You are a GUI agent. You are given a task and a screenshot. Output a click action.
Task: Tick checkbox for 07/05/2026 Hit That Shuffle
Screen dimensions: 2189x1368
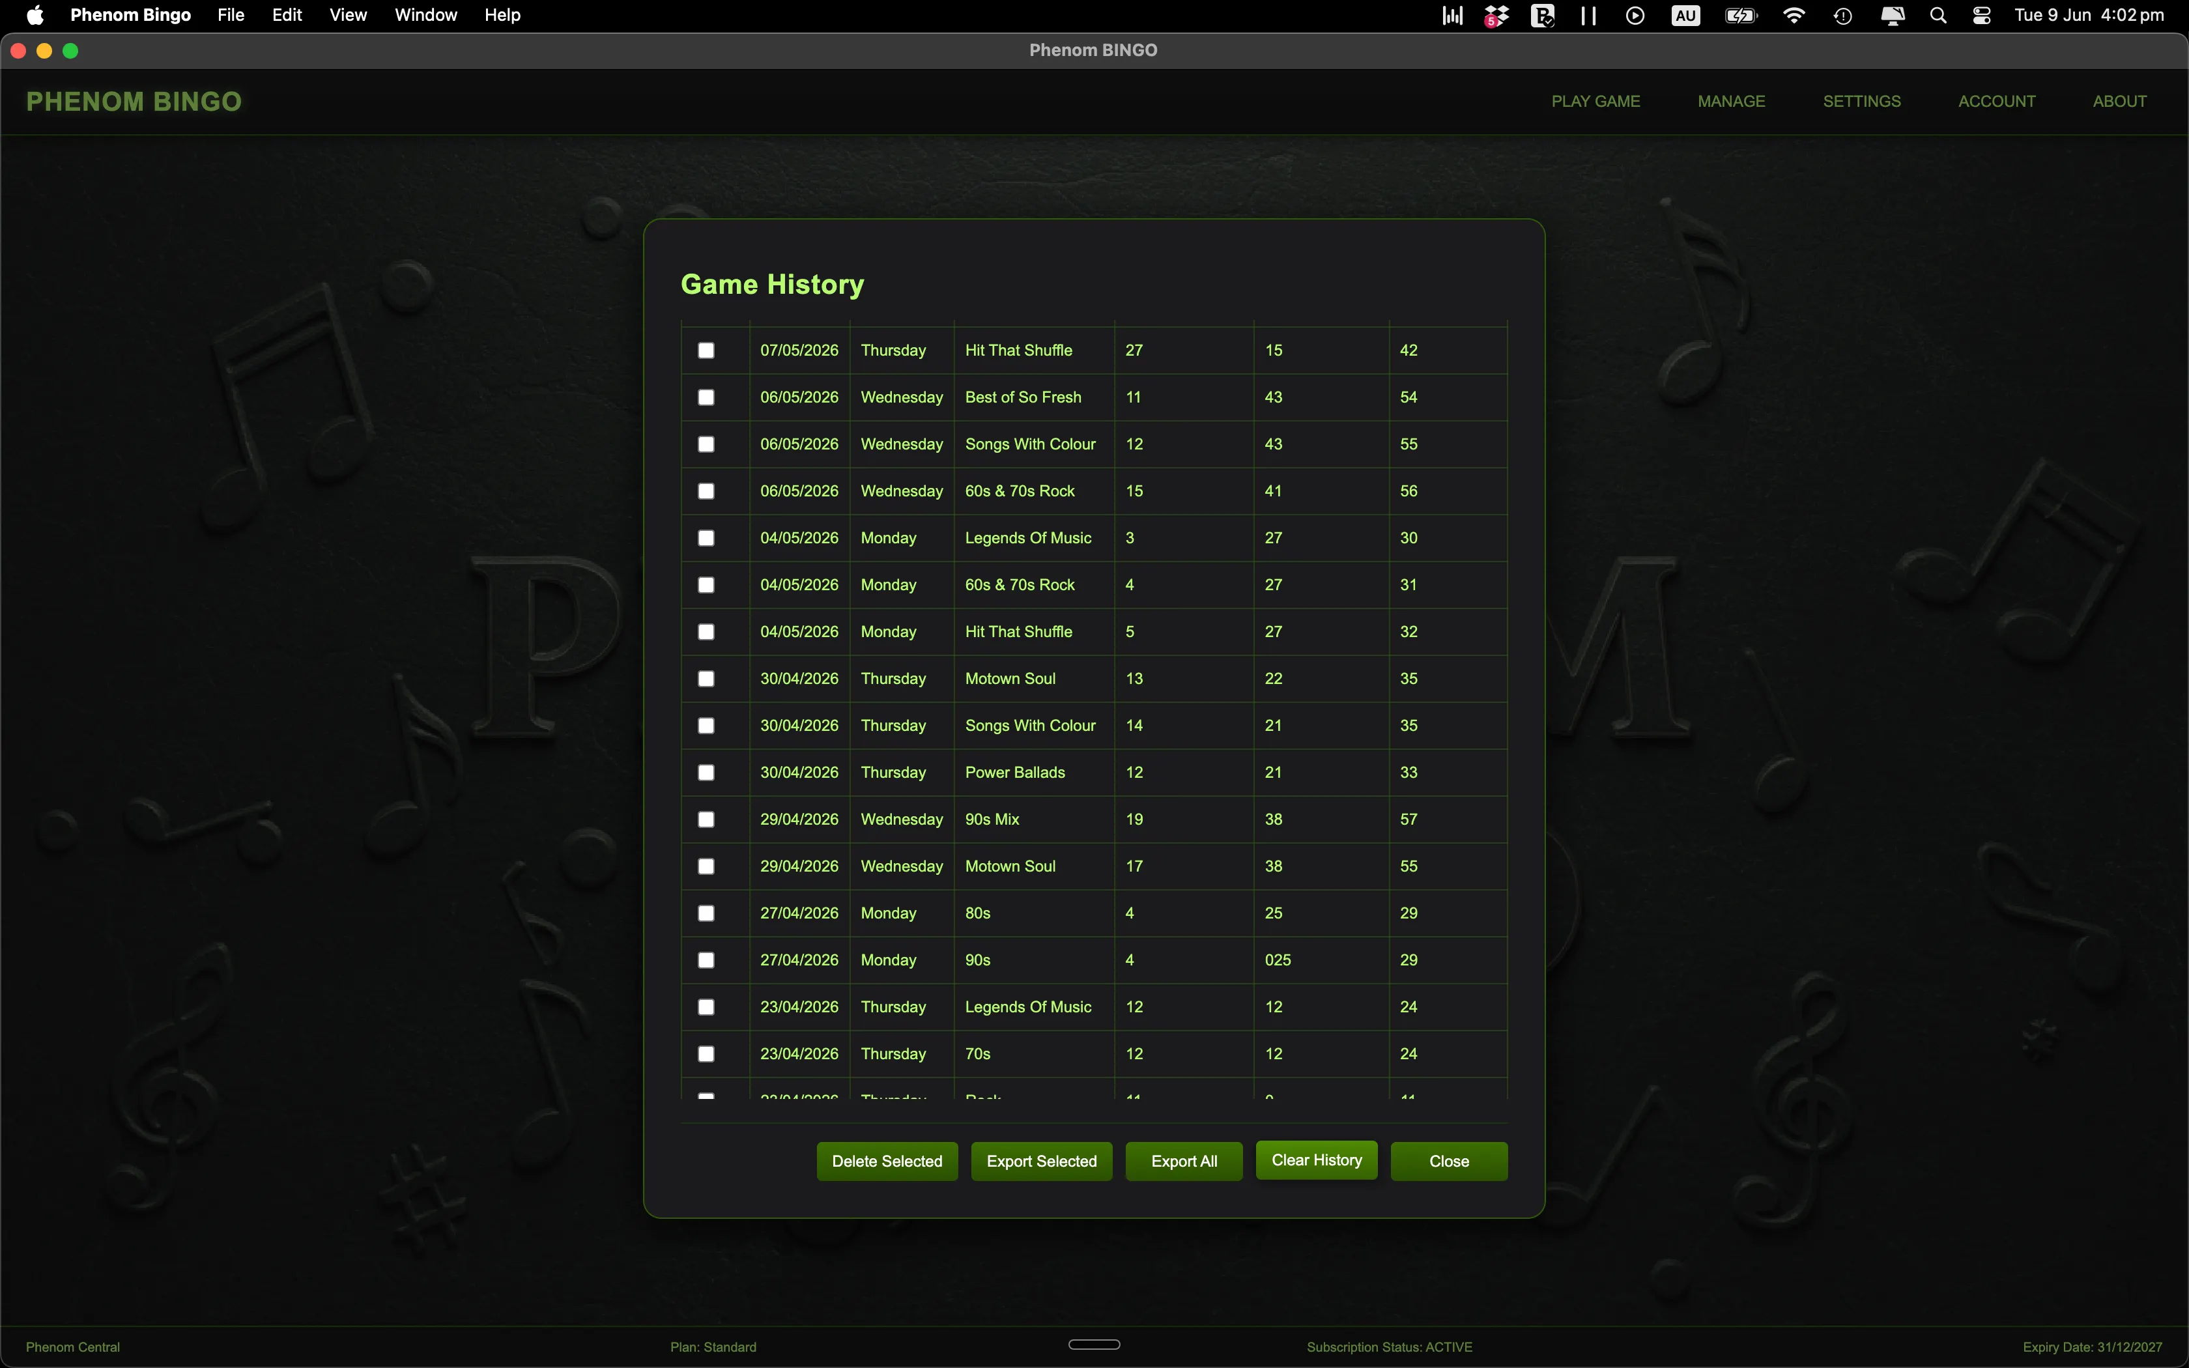[x=706, y=350]
